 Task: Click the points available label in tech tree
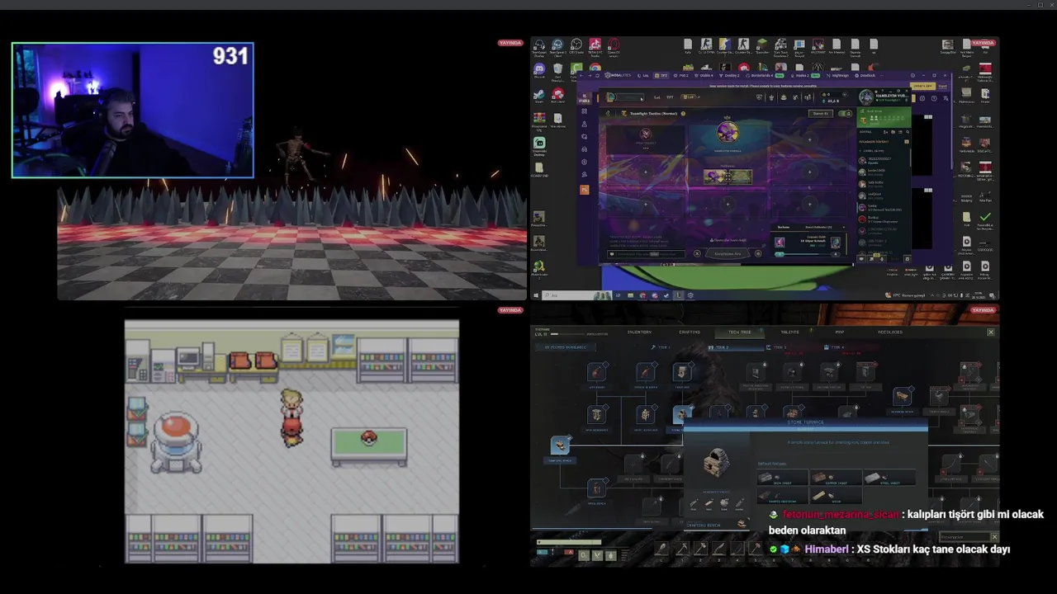(566, 347)
